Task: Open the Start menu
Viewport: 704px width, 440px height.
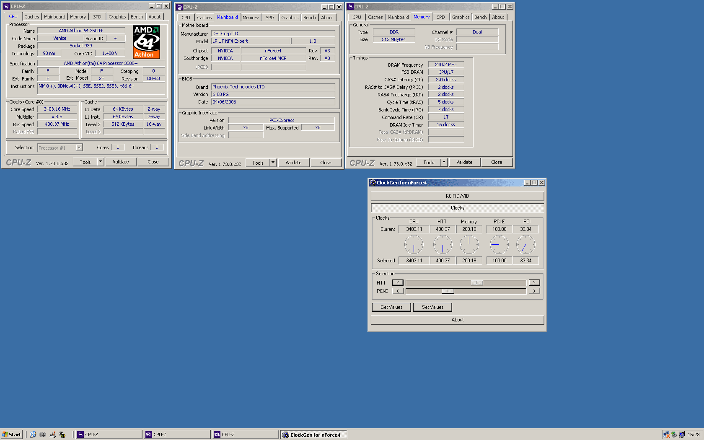Action: [12, 435]
